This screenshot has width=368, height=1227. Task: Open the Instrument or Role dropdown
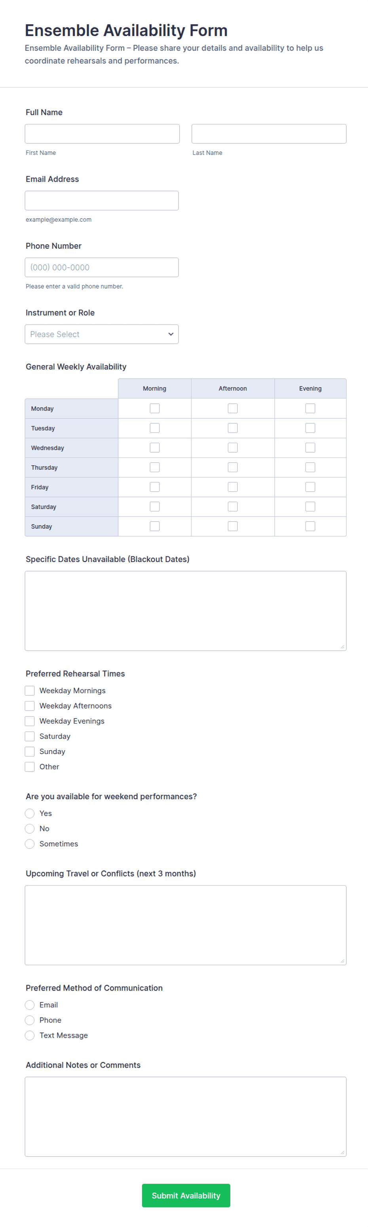[x=101, y=334]
